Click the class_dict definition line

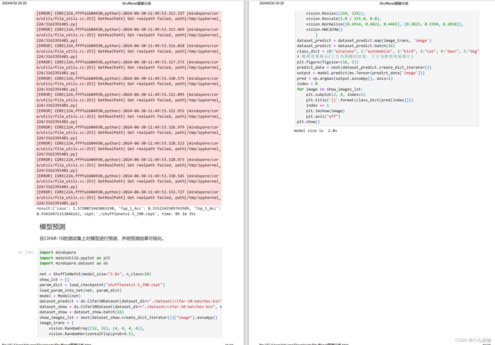(x=388, y=51)
